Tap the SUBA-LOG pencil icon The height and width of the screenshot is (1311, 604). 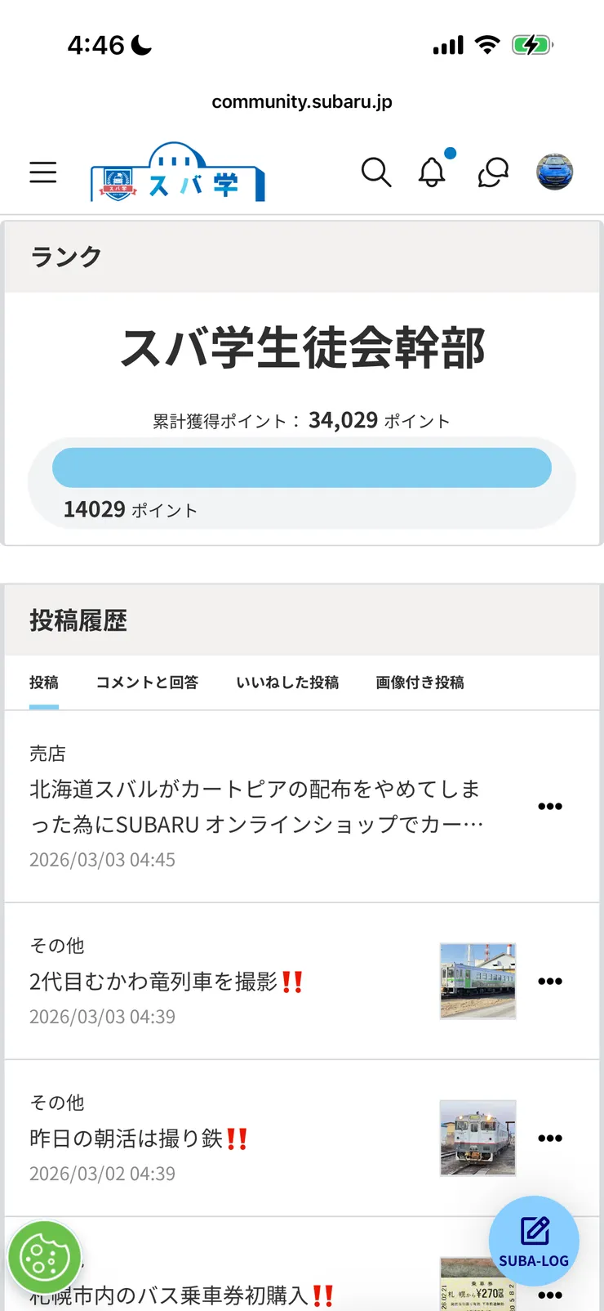[x=534, y=1230]
